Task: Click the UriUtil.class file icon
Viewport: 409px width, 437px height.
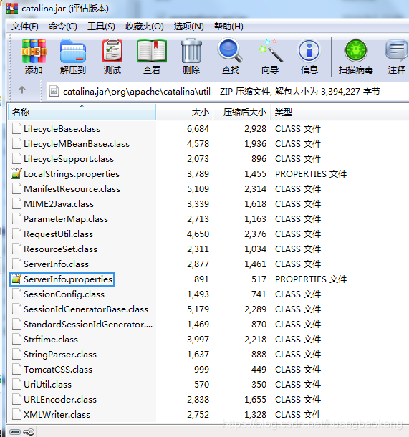Action: (x=16, y=384)
